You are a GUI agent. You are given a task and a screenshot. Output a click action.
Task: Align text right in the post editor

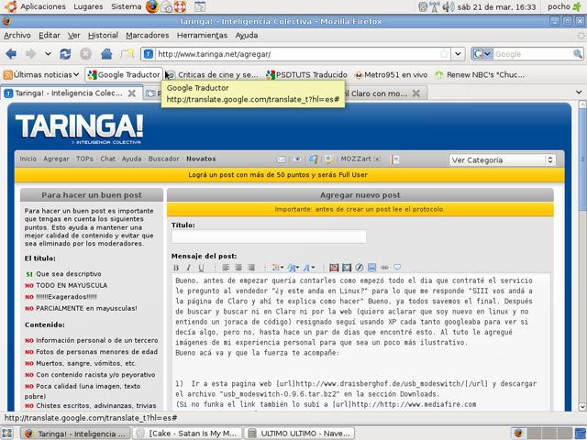tap(251, 267)
